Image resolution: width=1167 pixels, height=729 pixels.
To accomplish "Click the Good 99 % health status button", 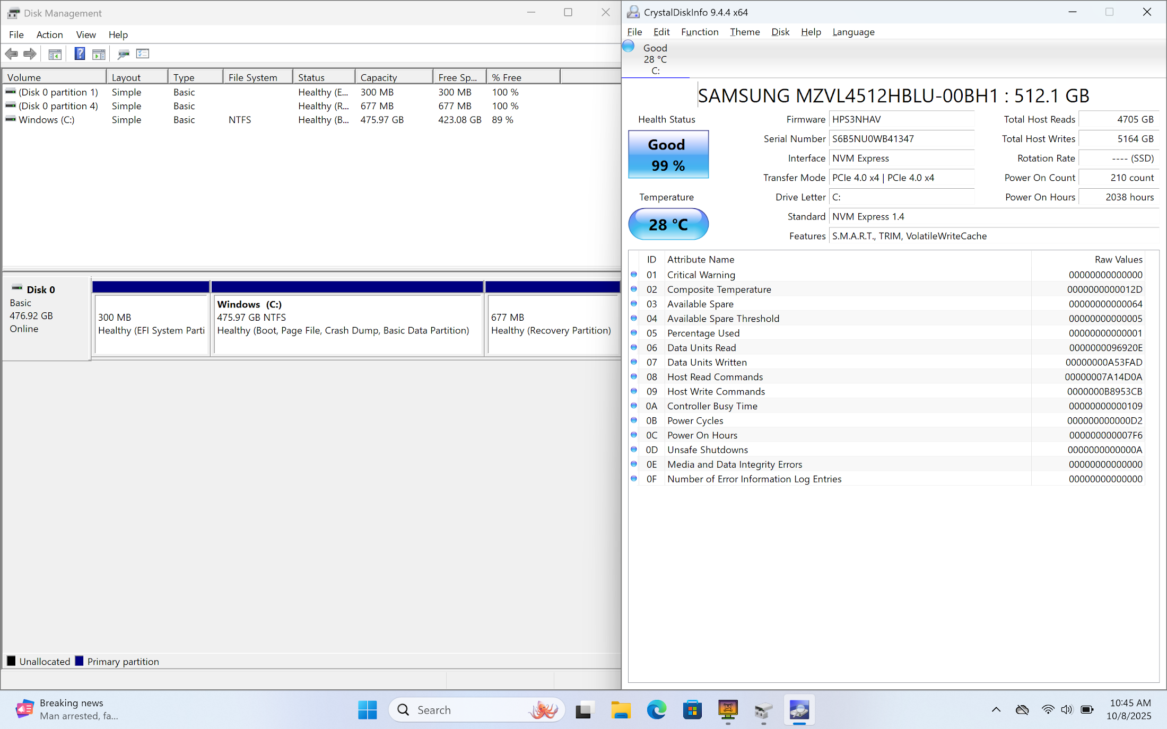I will [668, 154].
